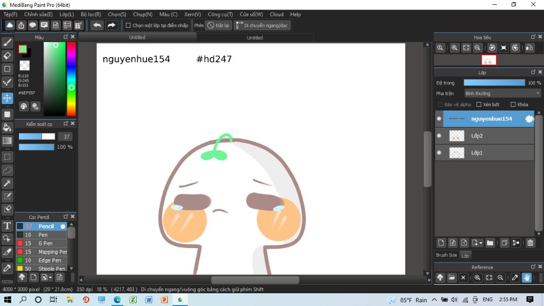Zoom in the Navigator view

point(455,48)
